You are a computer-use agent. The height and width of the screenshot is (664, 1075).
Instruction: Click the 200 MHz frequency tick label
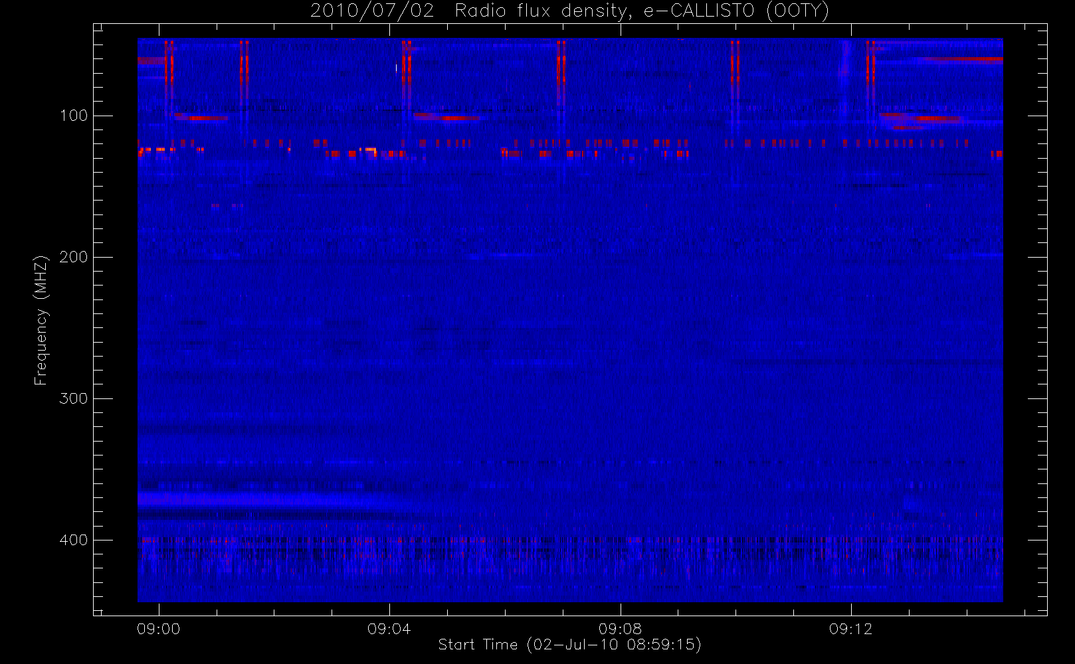74,257
